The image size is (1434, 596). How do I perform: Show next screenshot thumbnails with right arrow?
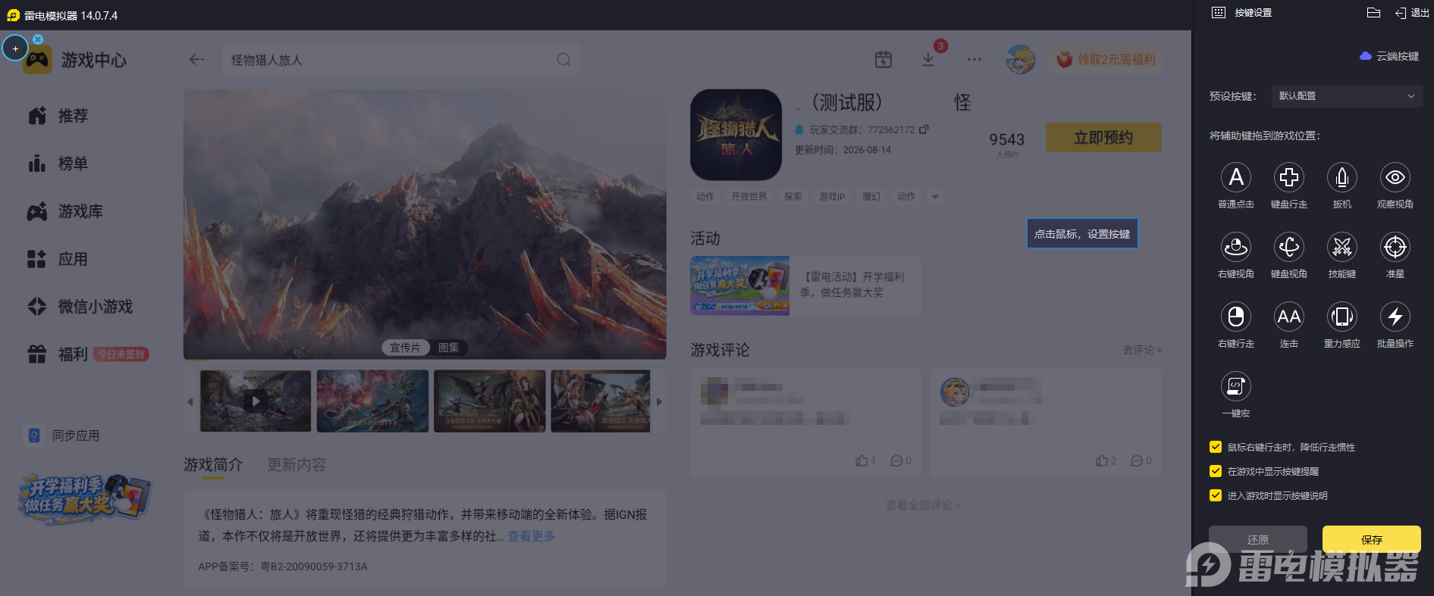[x=659, y=402]
